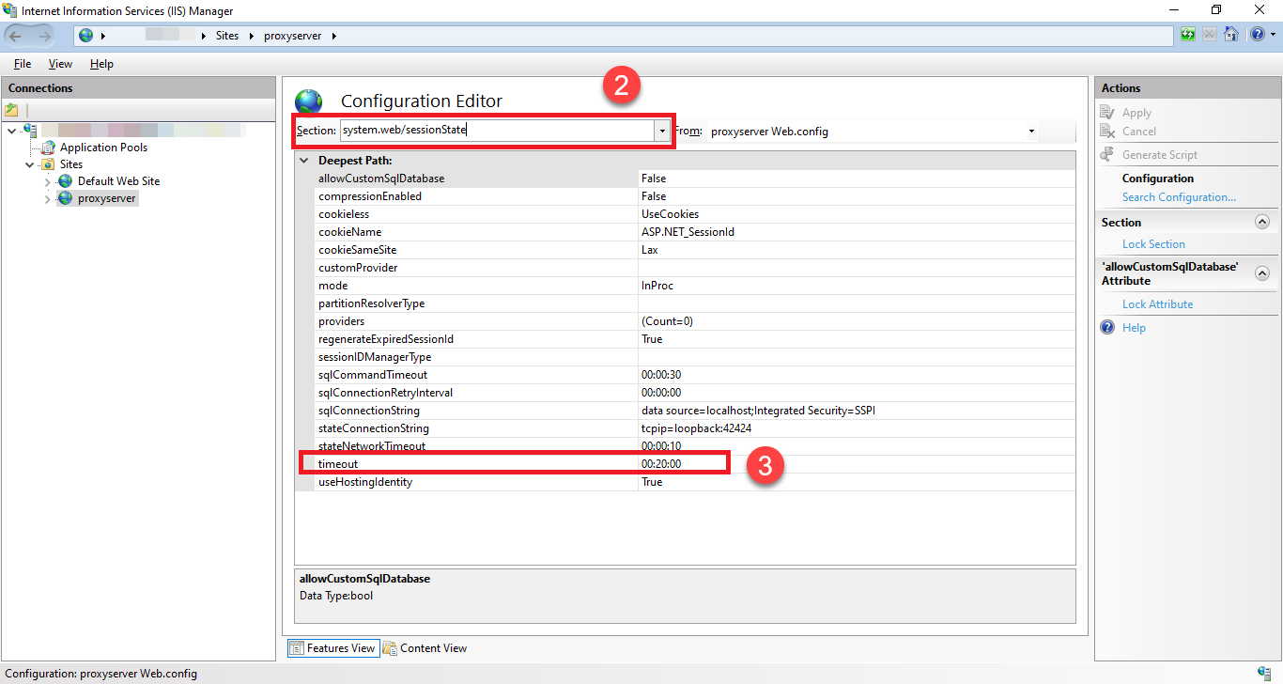
Task: Open the Section combo box dropdown arrow
Action: (662, 132)
